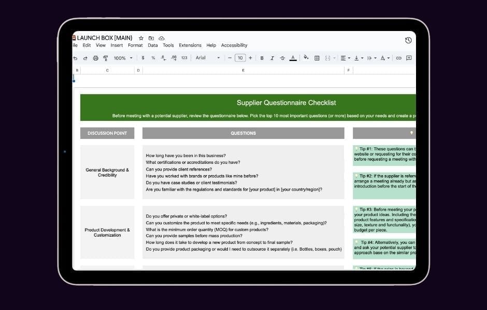Click the move to folder icon
Viewport: 487px width, 310px height.
(151, 38)
